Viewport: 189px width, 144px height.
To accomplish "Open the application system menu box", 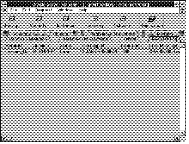I will 4,4.
